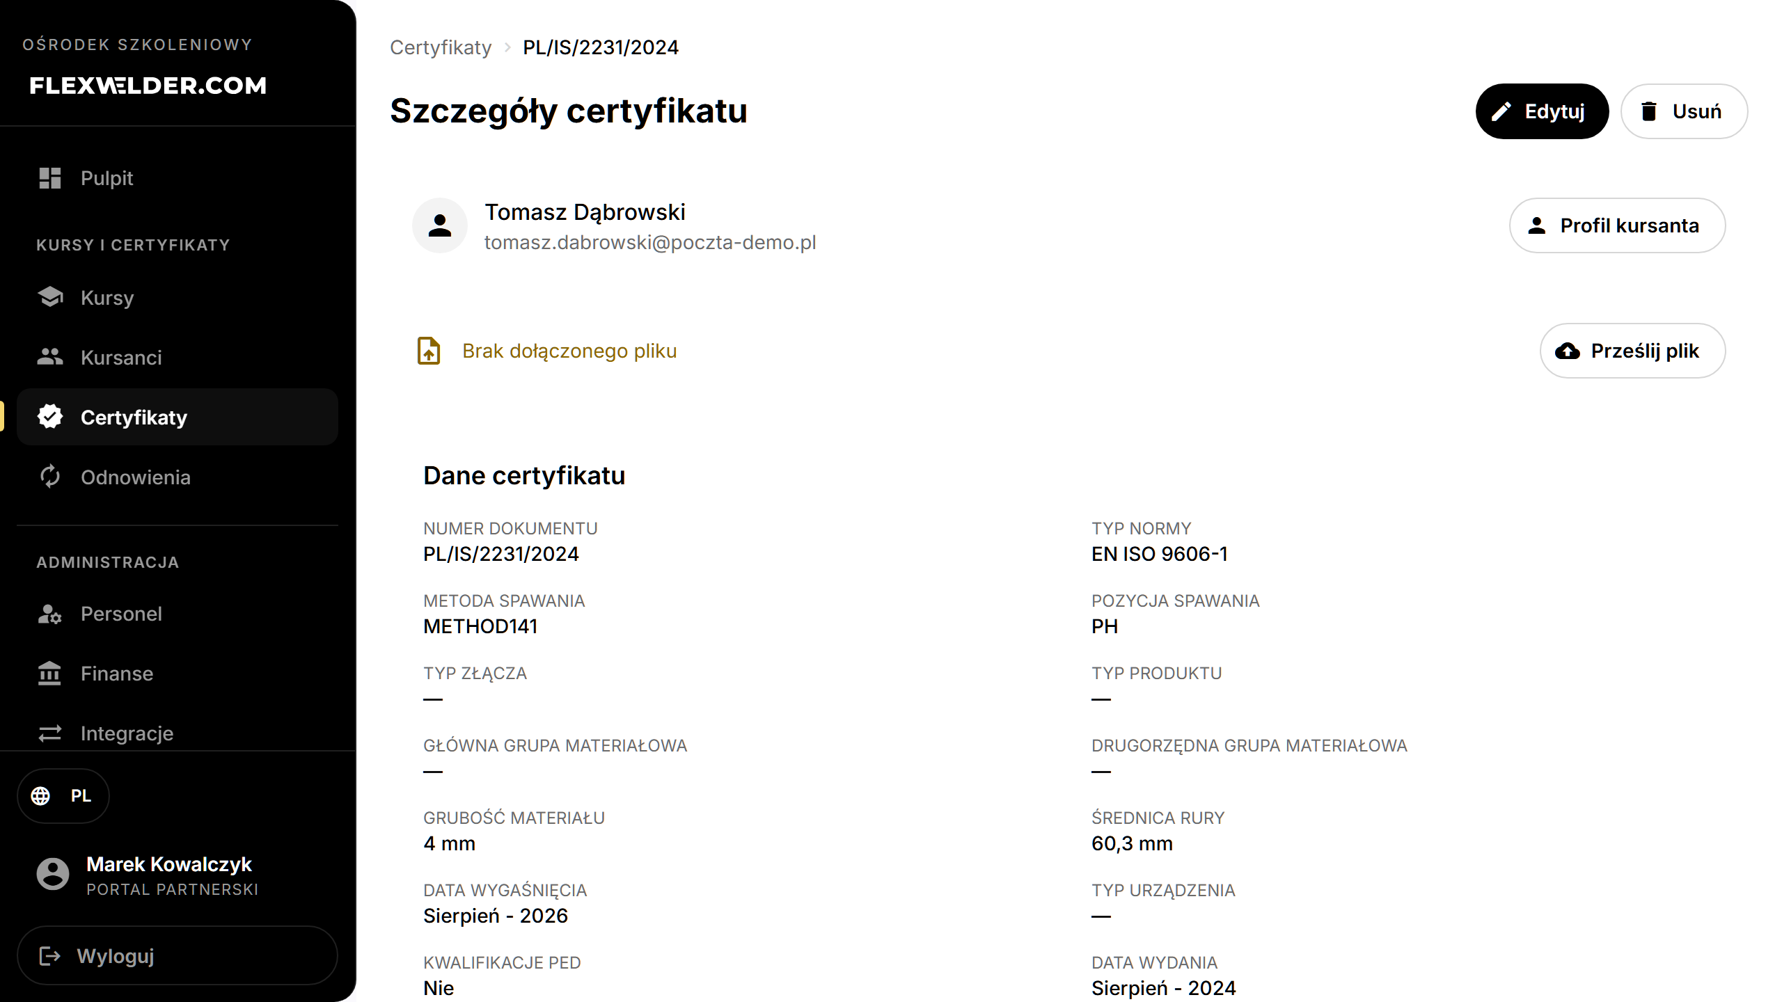Click the Kursy graduation cap icon
1782x1002 pixels.
pos(50,297)
